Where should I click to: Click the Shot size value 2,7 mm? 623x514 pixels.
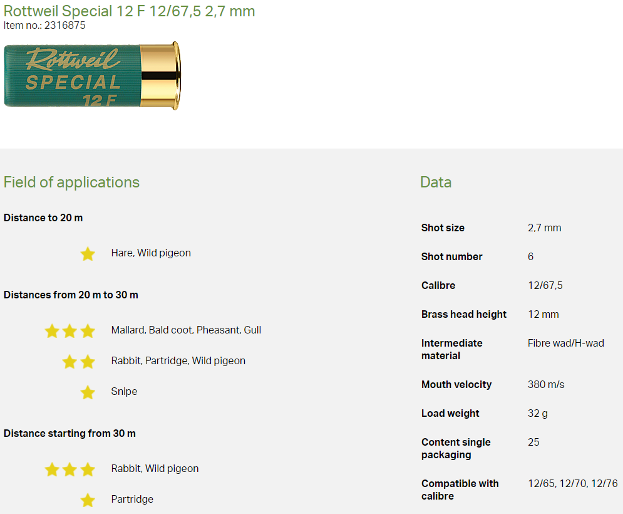[x=544, y=228]
